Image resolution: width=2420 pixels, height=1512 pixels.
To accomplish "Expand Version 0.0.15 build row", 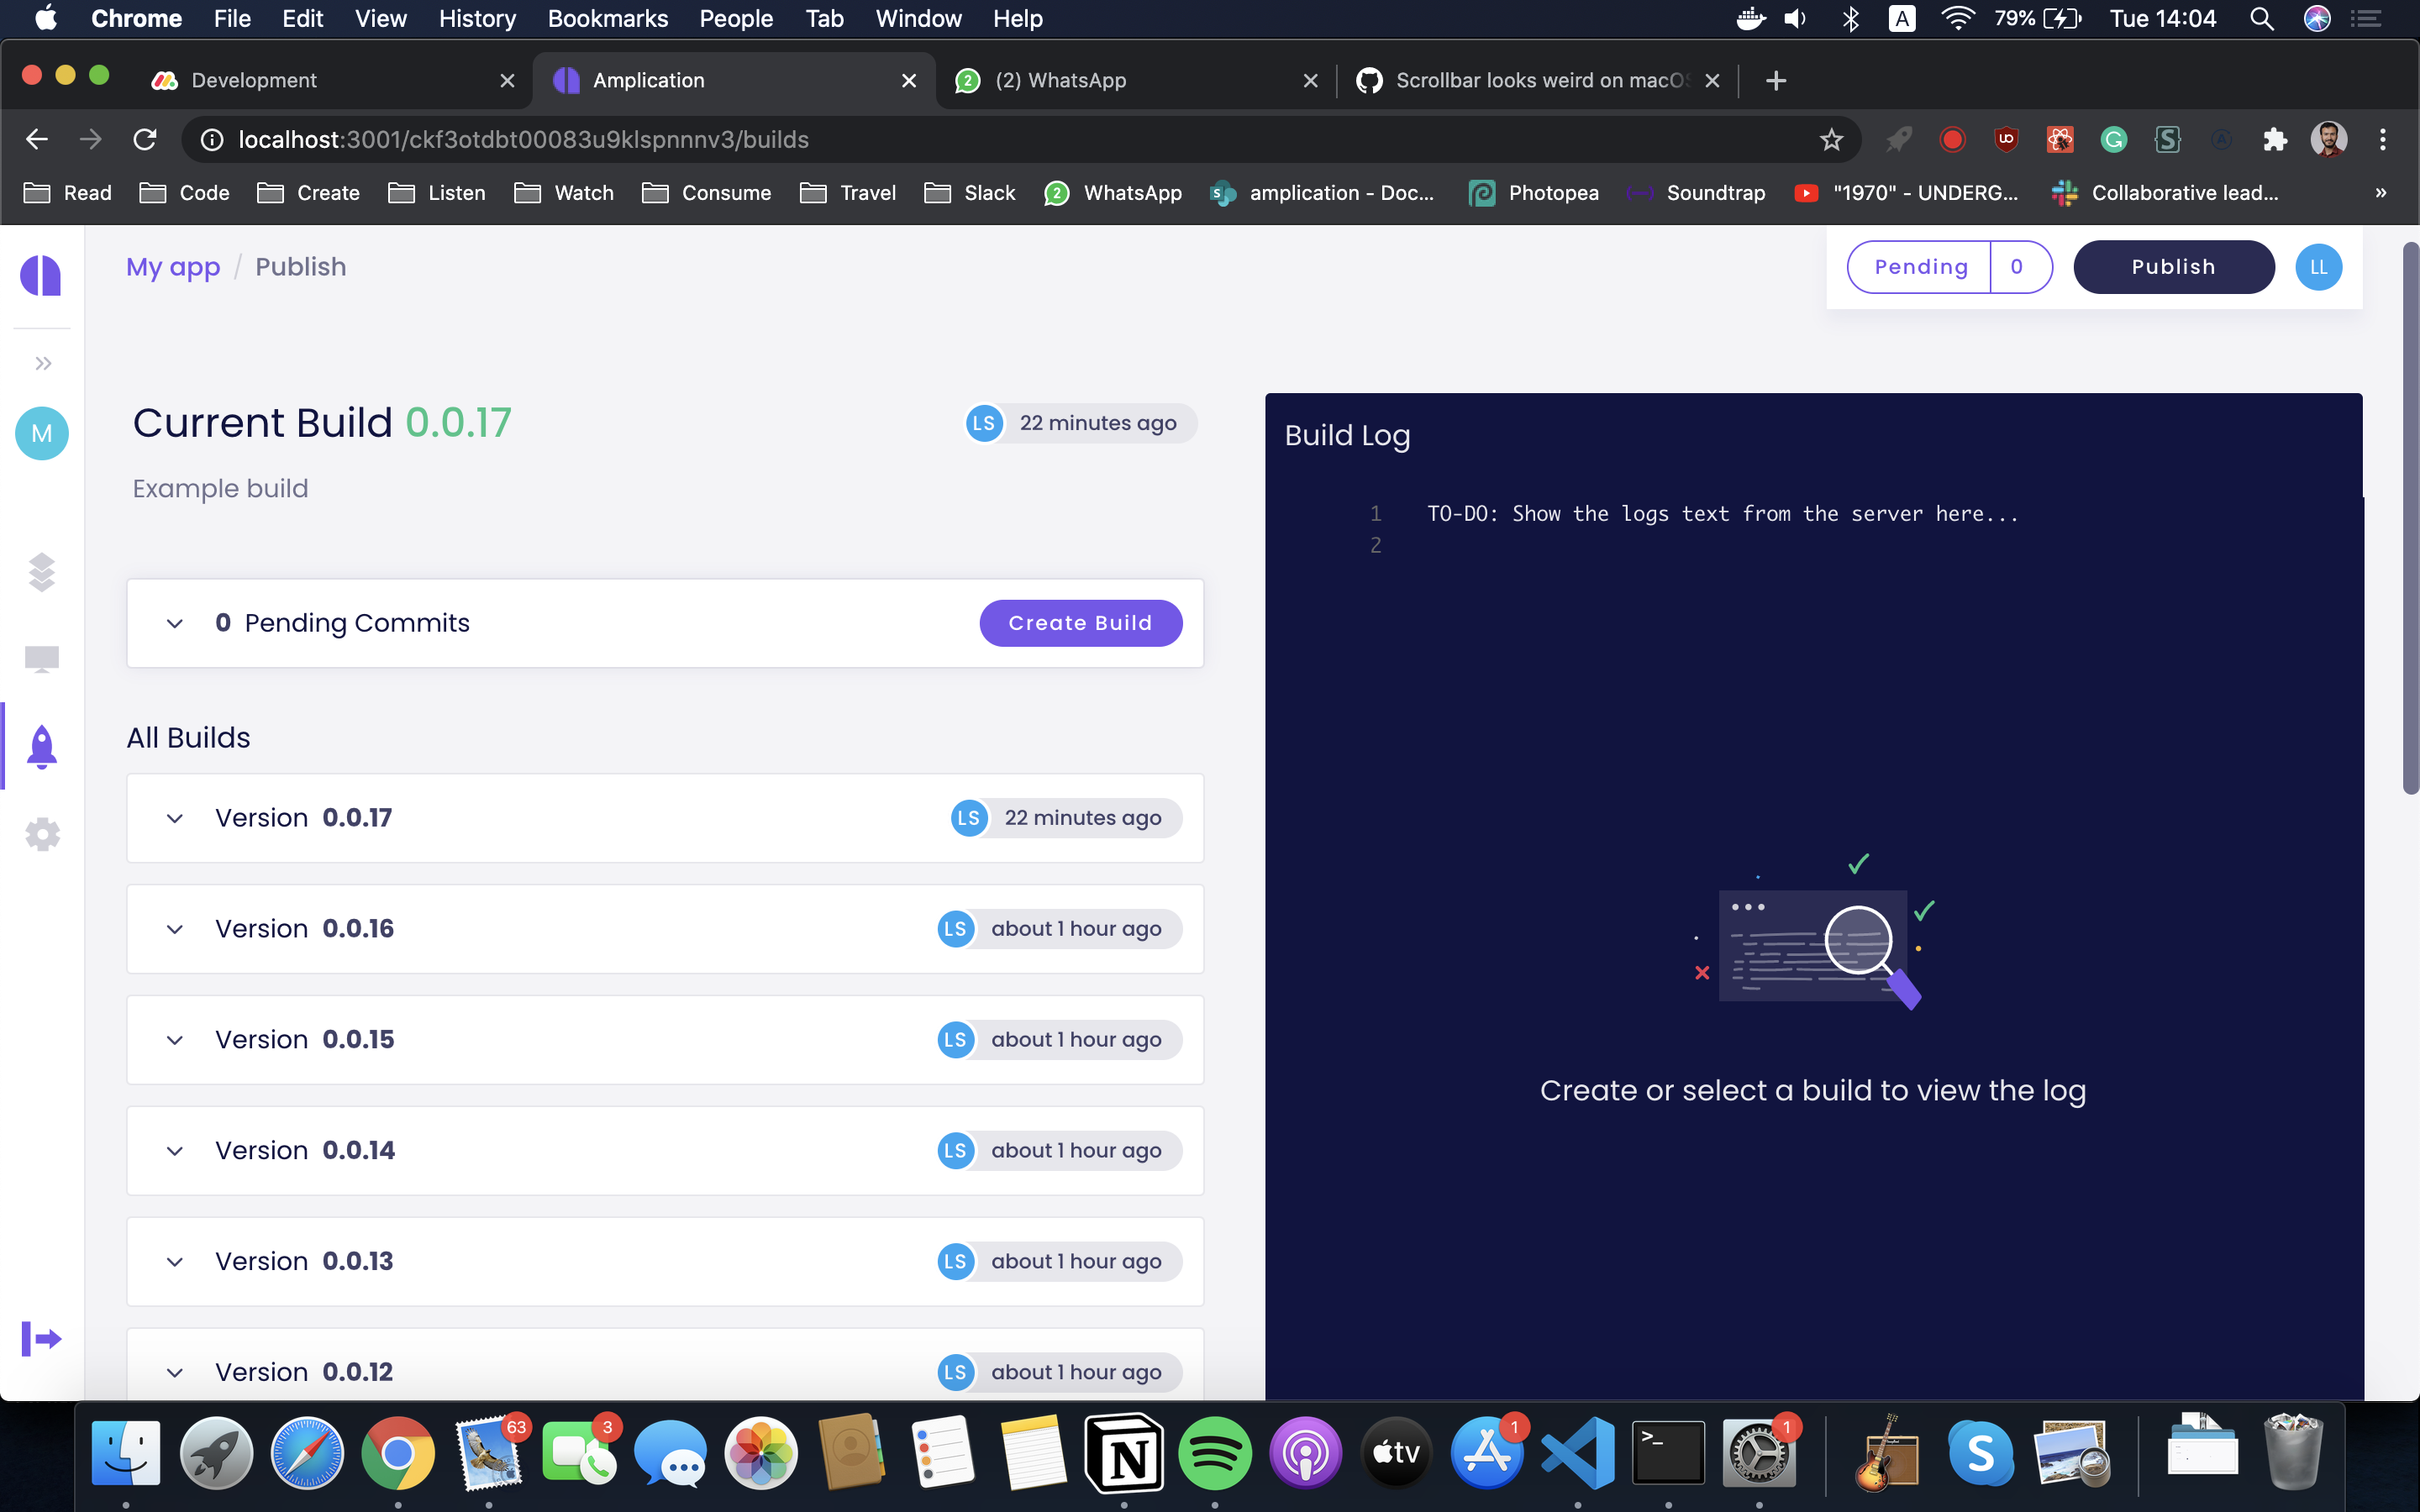I will (175, 1041).
